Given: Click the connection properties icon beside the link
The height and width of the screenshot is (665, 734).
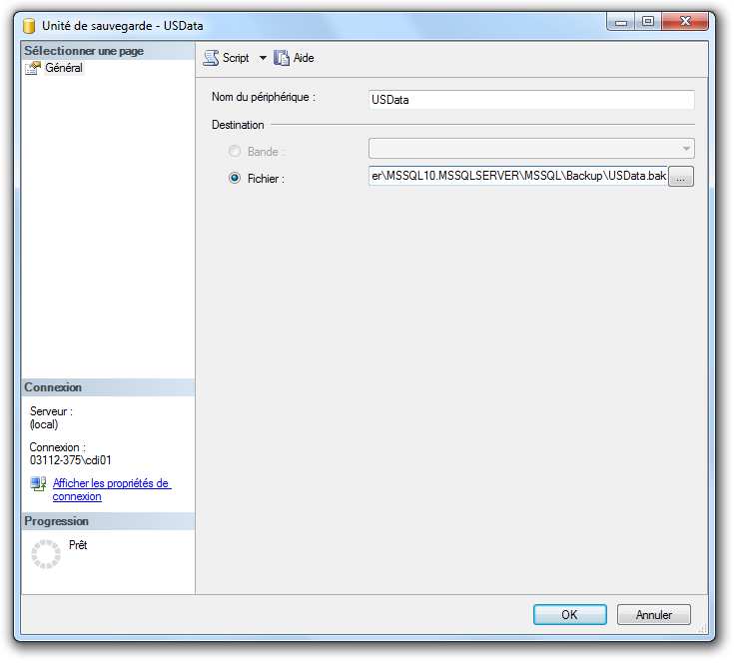Looking at the screenshot, I should click(x=38, y=484).
